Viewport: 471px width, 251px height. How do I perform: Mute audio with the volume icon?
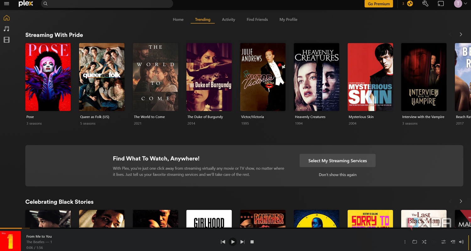[461, 242]
